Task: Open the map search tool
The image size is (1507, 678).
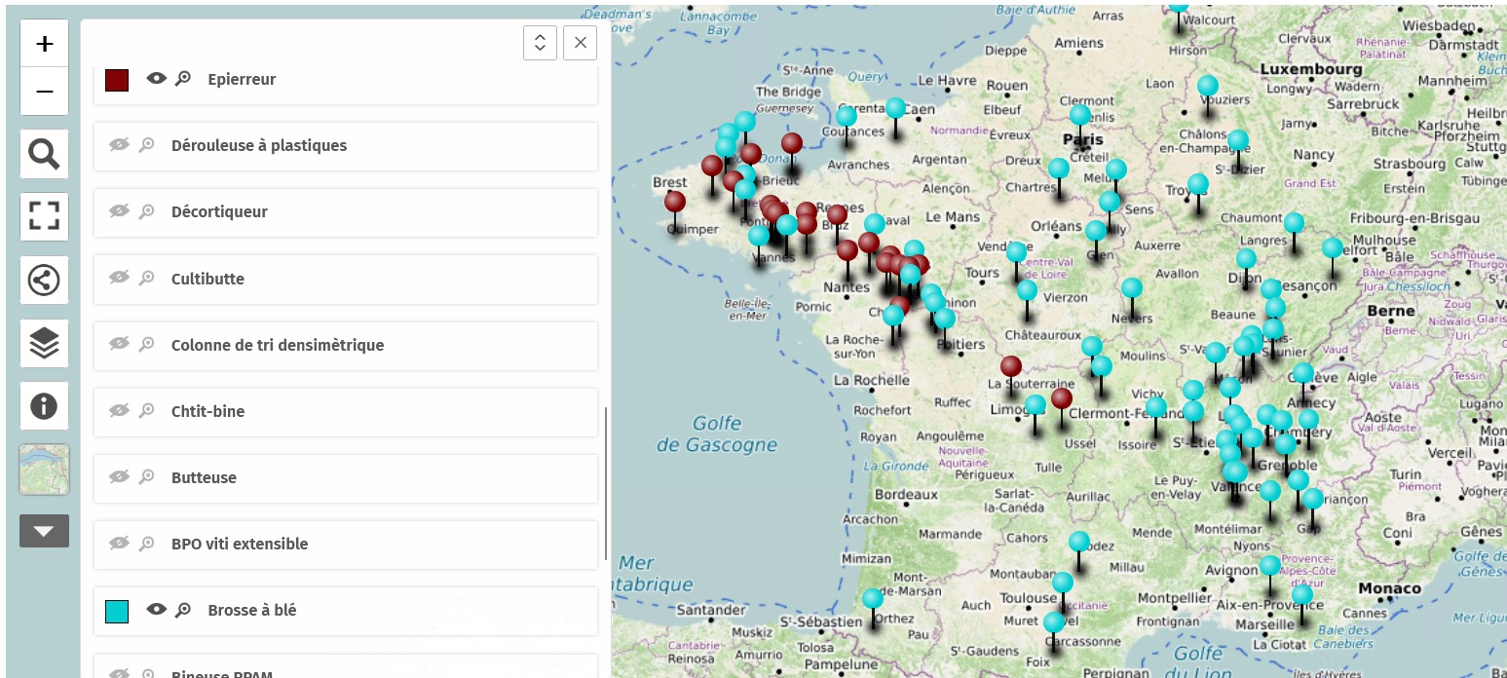Action: point(44,154)
